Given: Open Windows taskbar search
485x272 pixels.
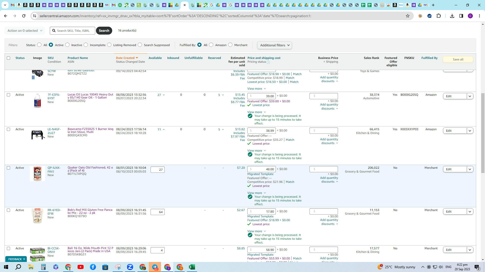Looking at the screenshot, I should tap(18, 267).
